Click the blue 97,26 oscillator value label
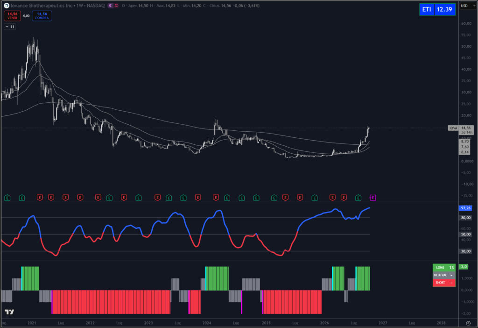 [465, 208]
